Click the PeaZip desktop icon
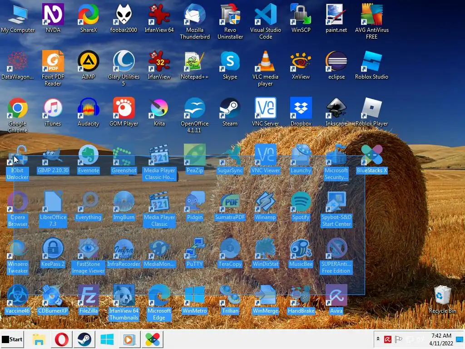The height and width of the screenshot is (349, 465). (194, 159)
